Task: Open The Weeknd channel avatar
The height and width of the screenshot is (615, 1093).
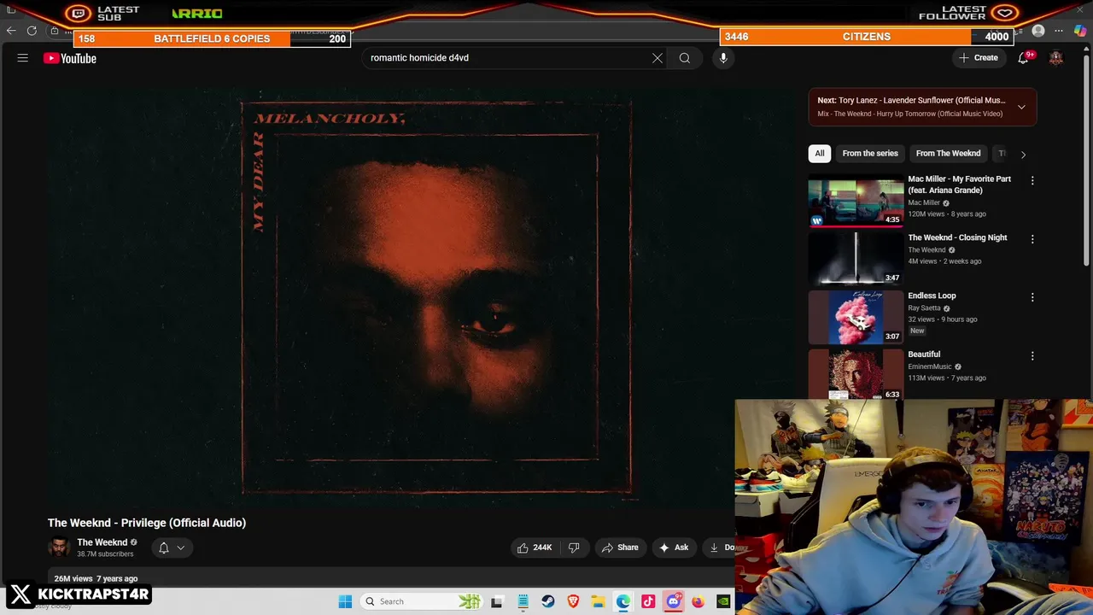Action: (59, 548)
